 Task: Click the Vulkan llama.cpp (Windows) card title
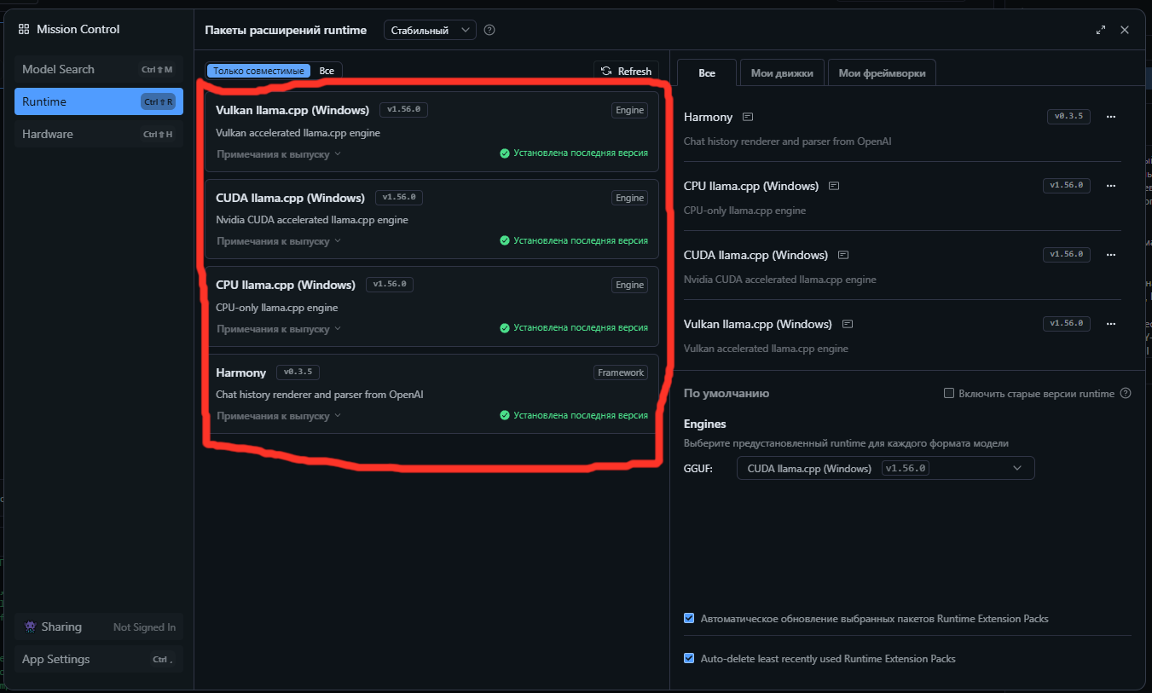pyautogui.click(x=292, y=110)
